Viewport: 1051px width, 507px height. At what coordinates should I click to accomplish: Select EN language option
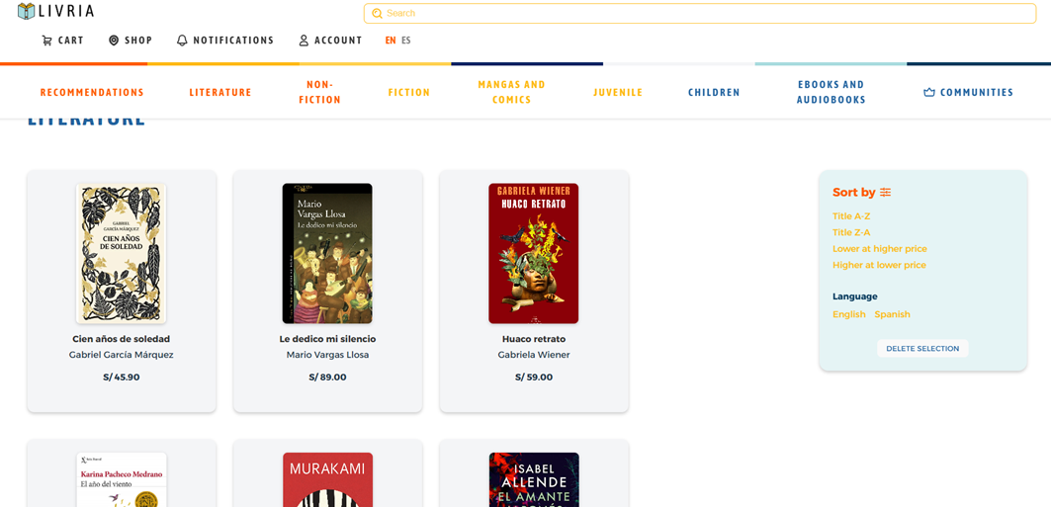tap(391, 41)
